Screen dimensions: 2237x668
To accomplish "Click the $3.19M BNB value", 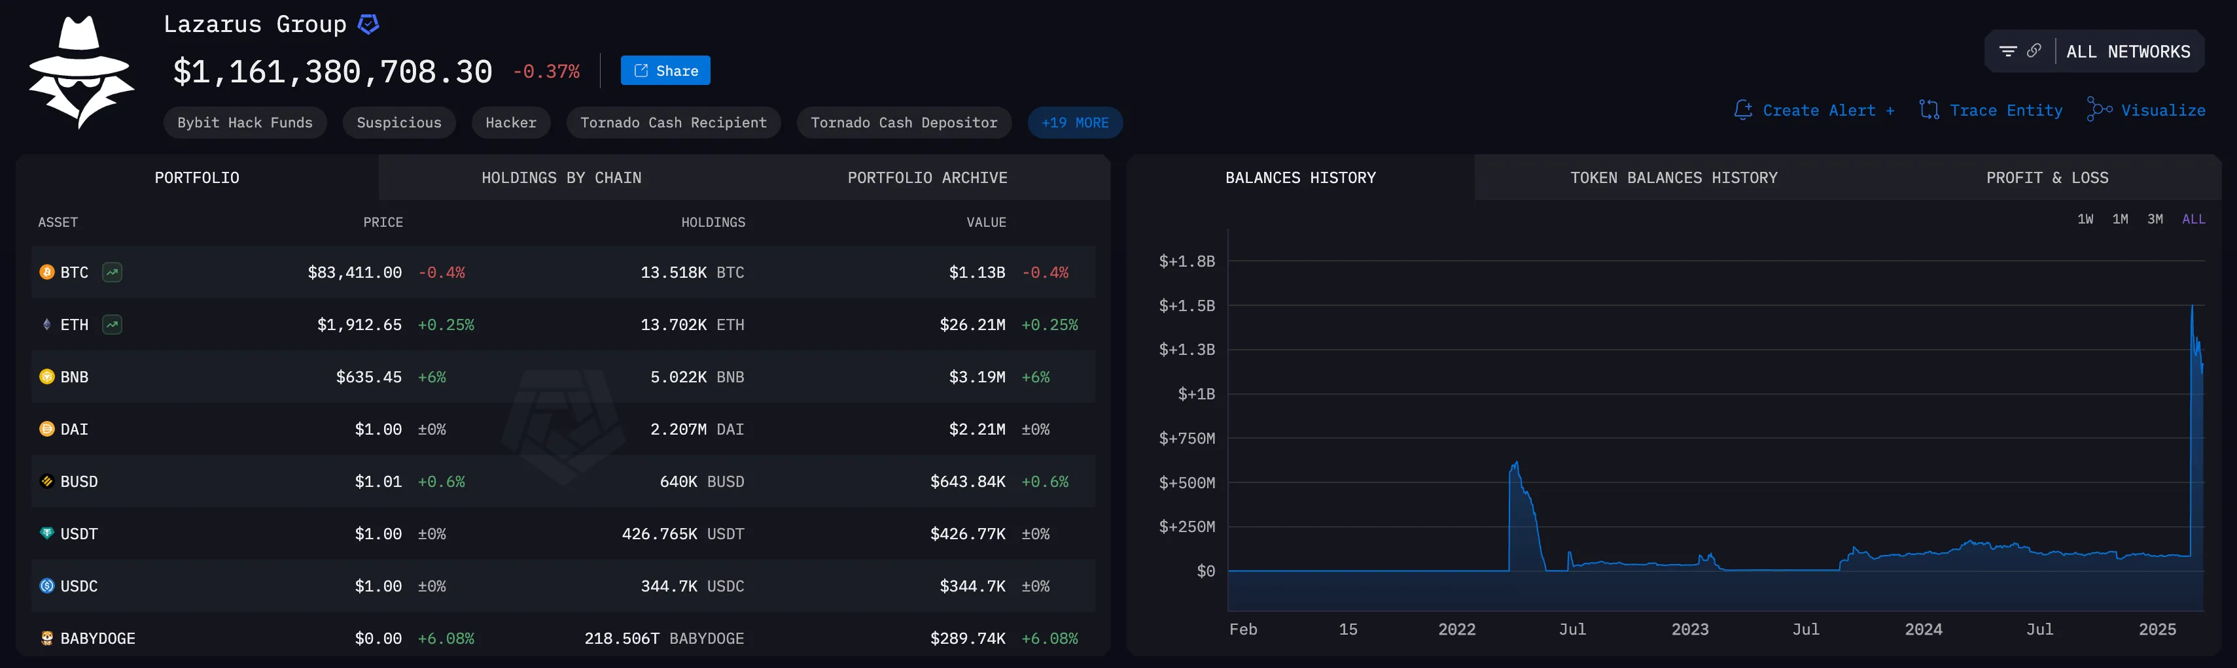I will tap(977, 376).
